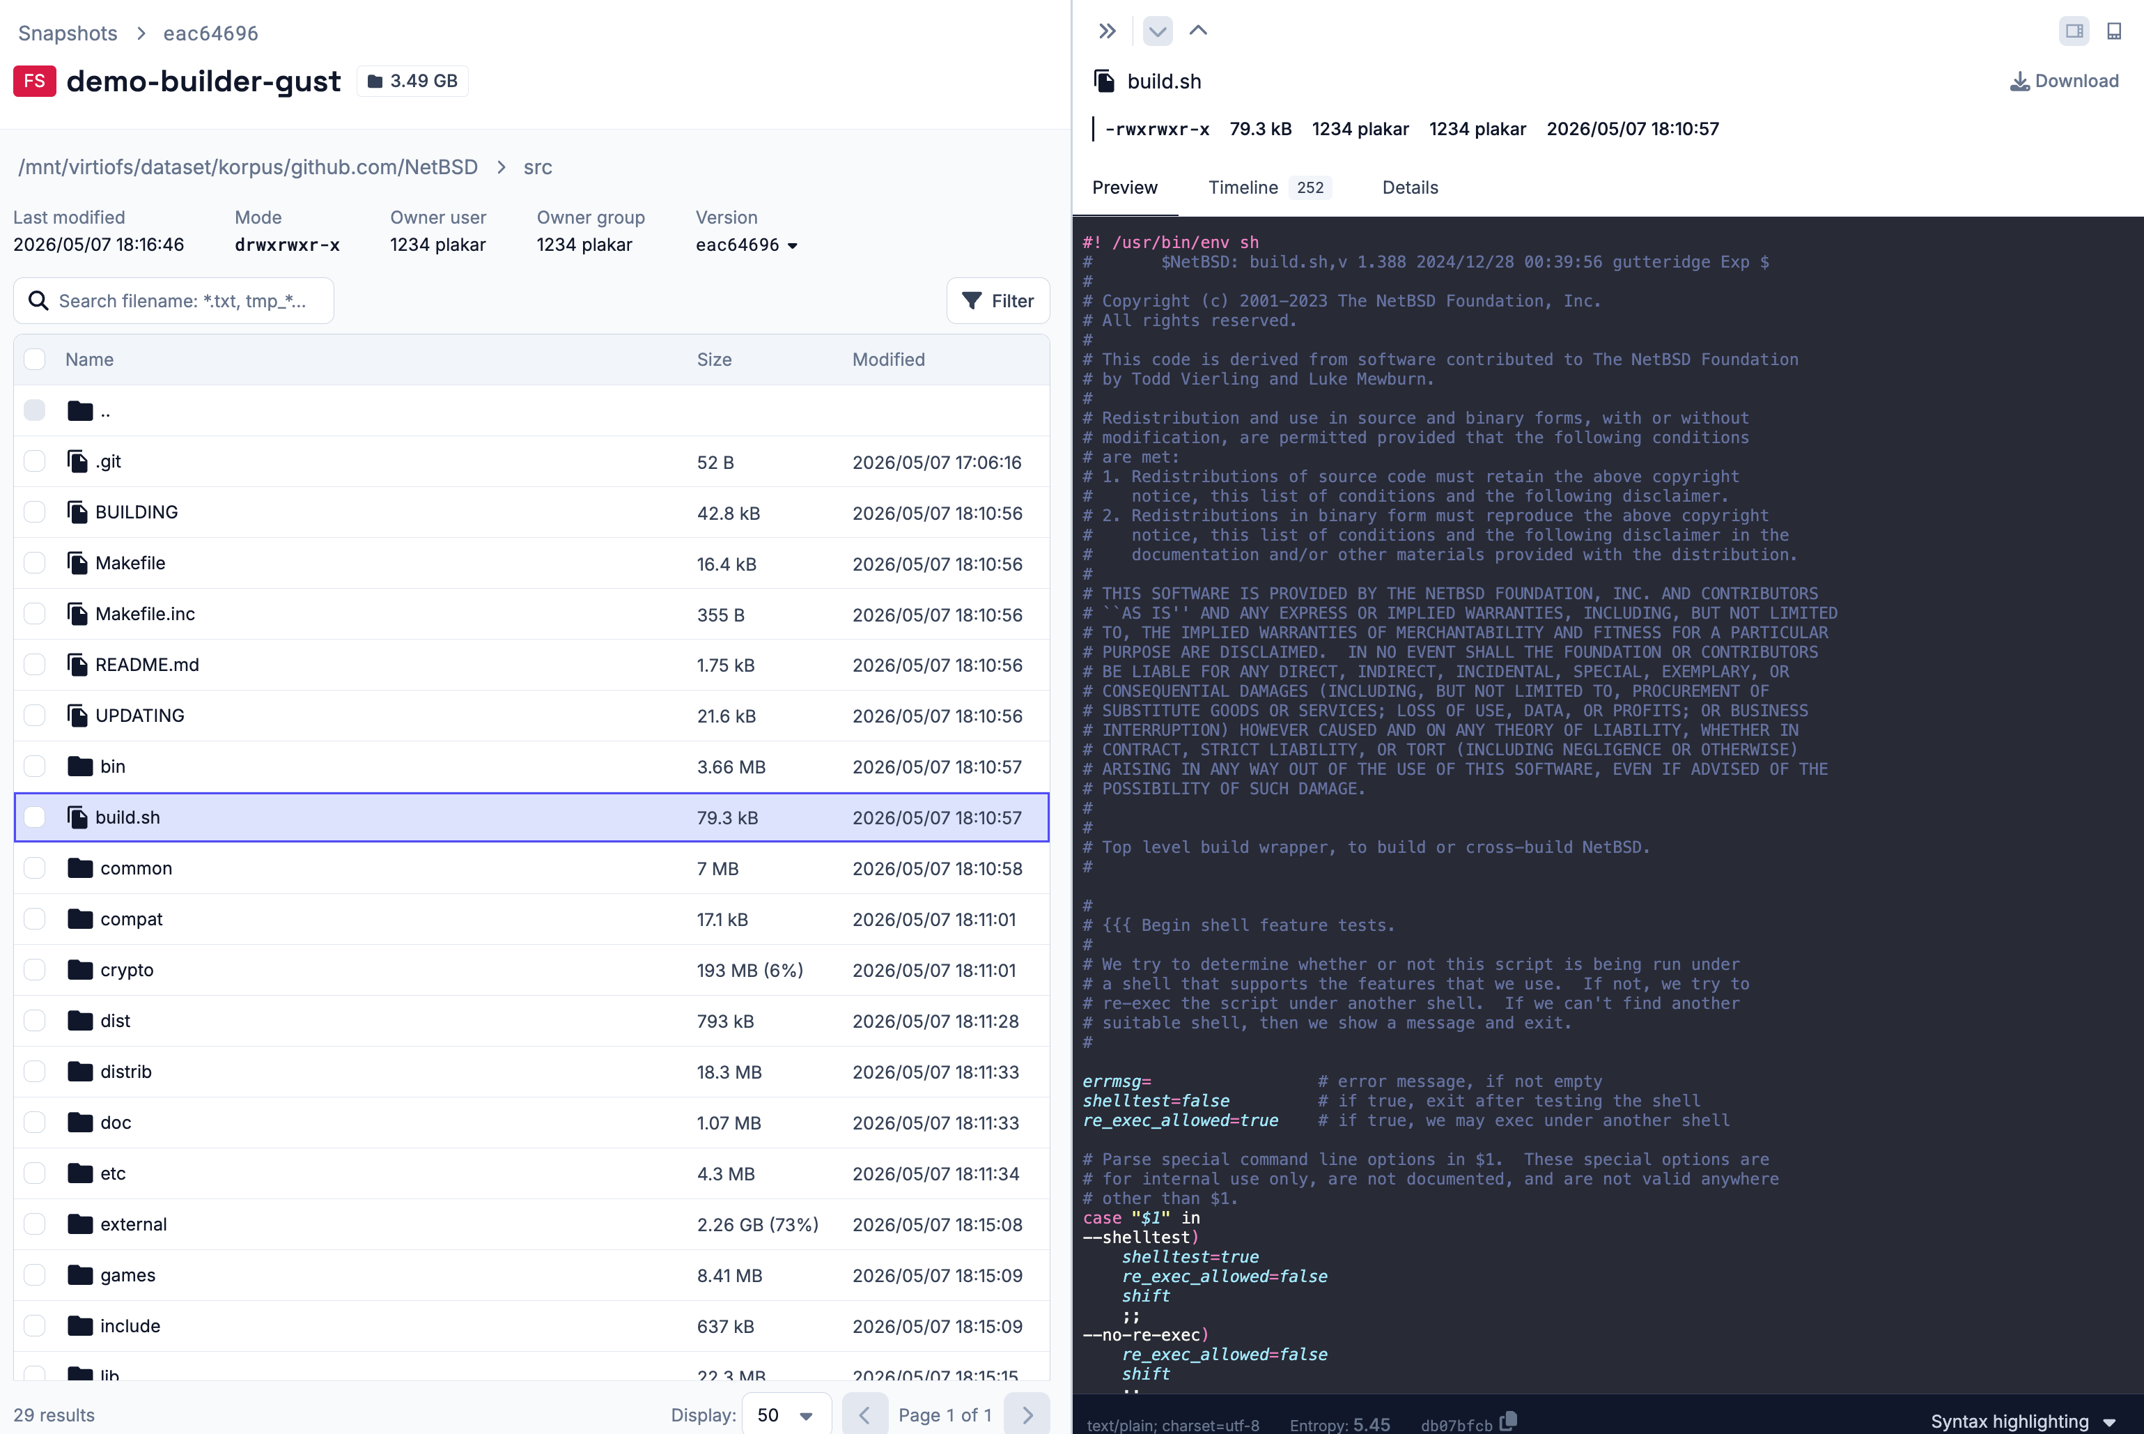2144x1434 pixels.
Task: Click the FS badge next to demo-builder-gust
Action: pos(35,82)
